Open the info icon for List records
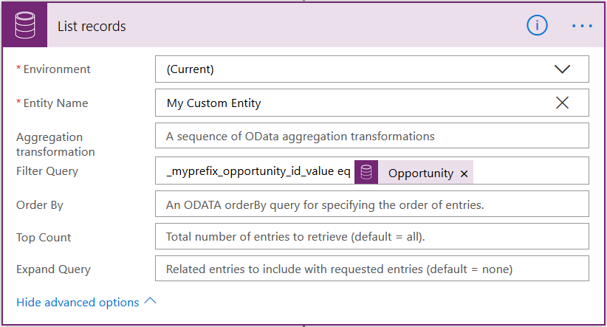This screenshot has height=327, width=607. pyautogui.click(x=537, y=25)
